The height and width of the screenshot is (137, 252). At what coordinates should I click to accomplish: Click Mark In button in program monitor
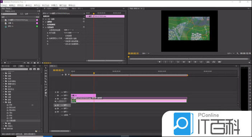pos(165,62)
